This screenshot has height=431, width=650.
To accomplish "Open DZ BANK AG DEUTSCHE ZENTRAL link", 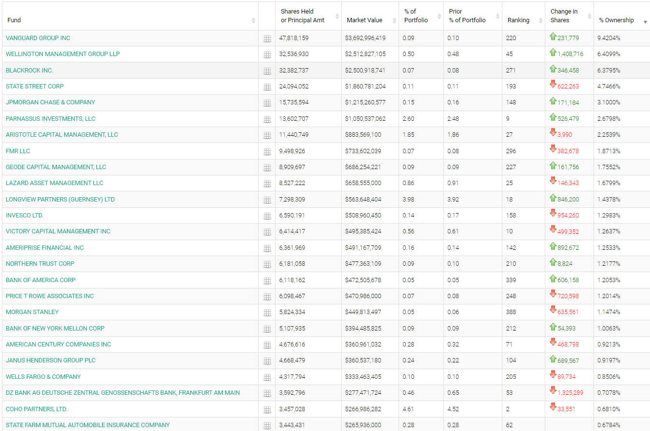I will (123, 393).
